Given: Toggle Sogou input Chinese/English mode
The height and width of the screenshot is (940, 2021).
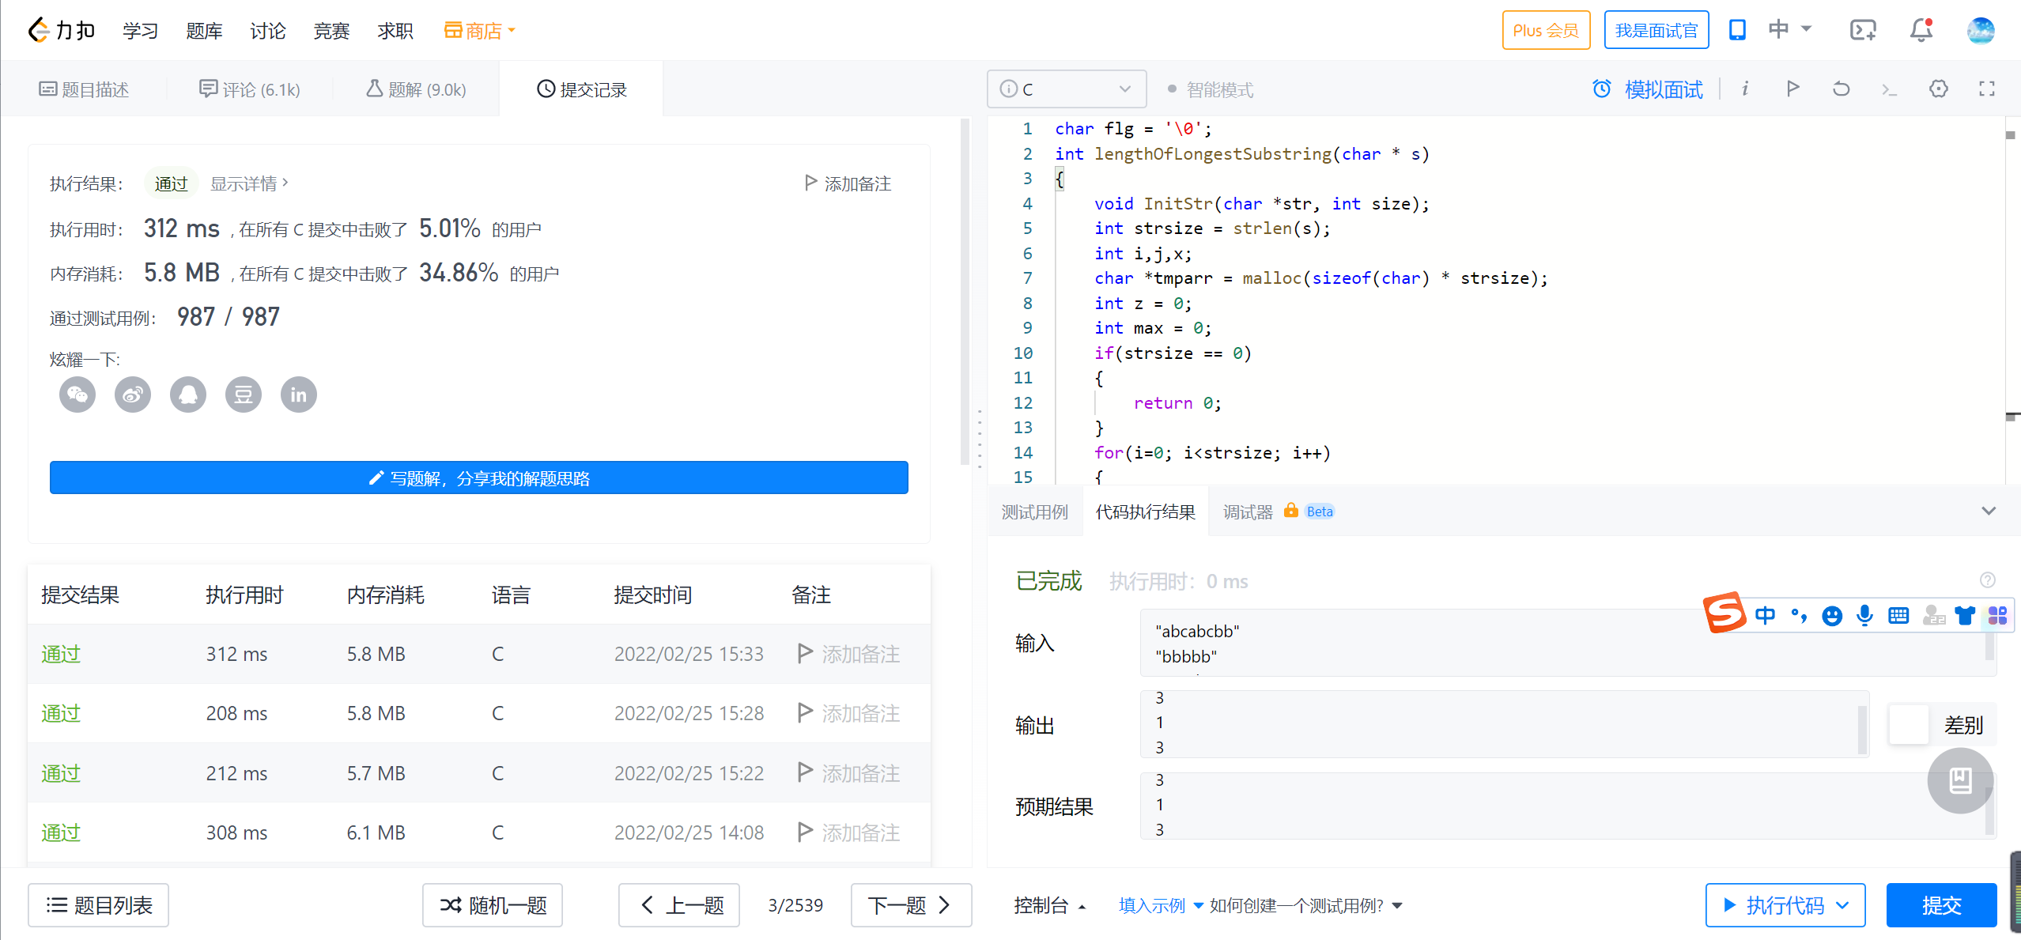Looking at the screenshot, I should point(1765,615).
